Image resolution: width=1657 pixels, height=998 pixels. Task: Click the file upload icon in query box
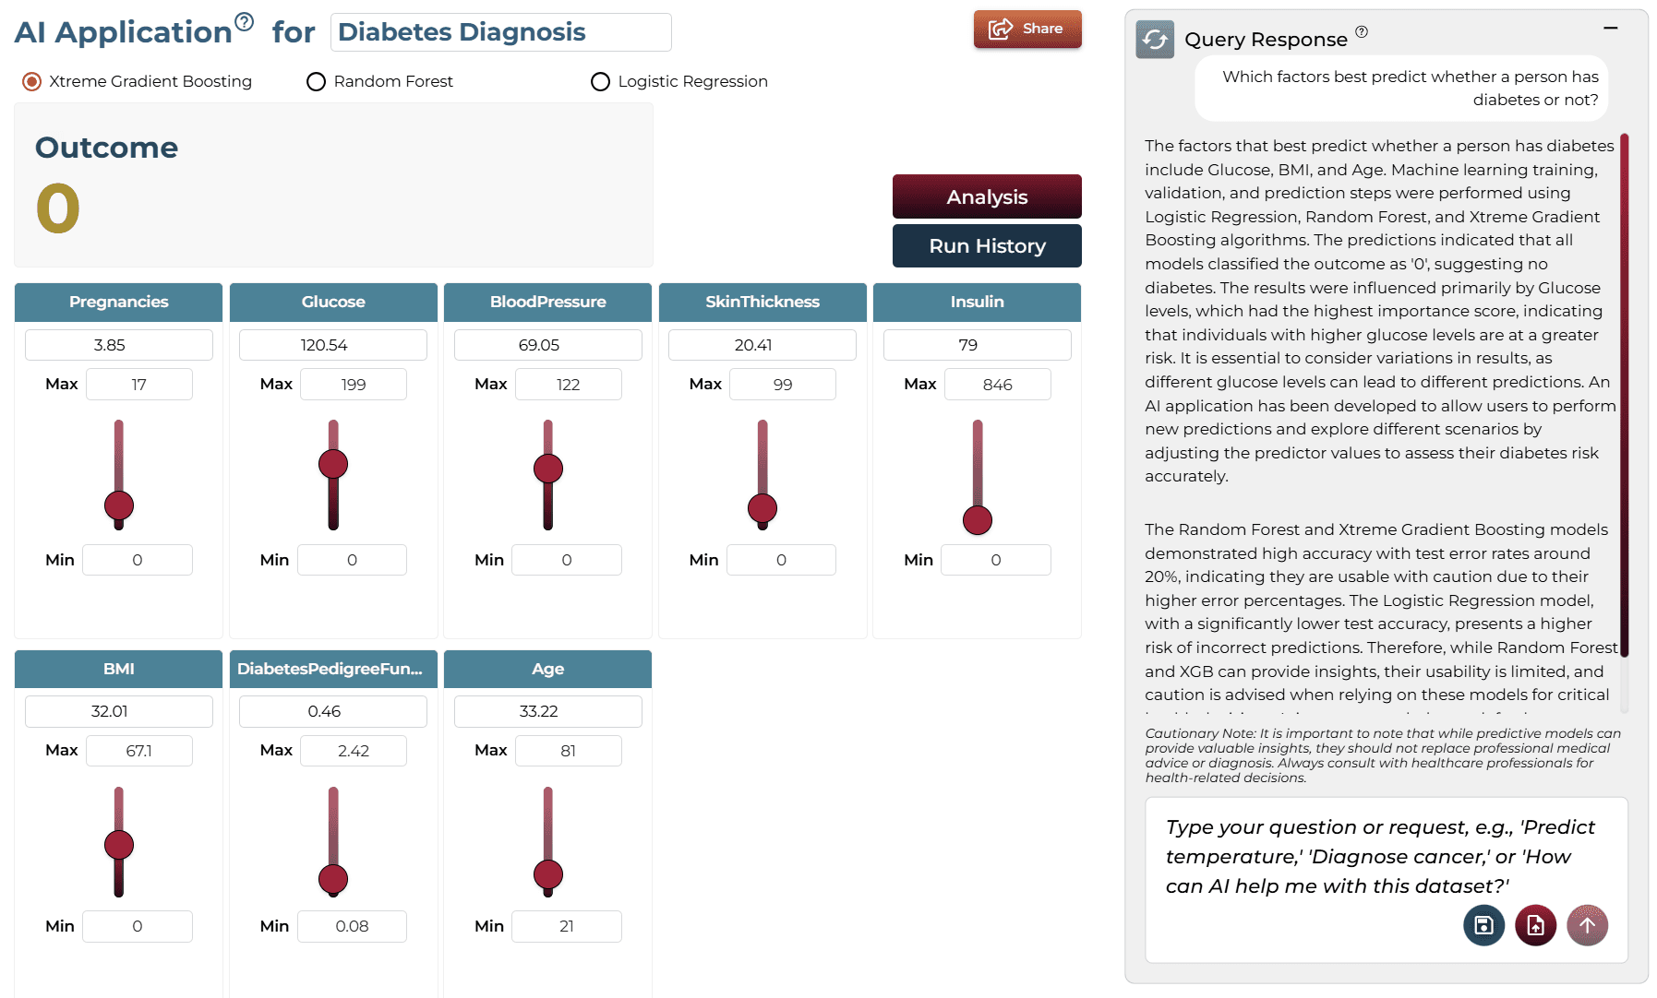1535,925
